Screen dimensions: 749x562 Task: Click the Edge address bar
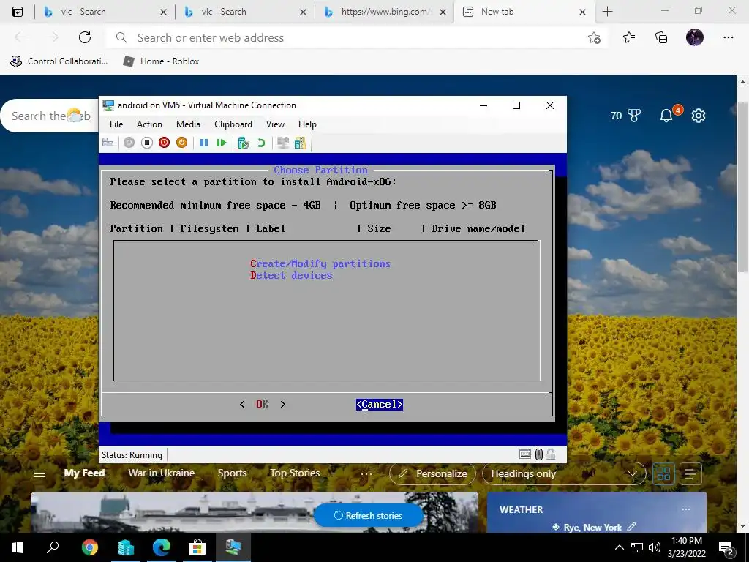point(356,38)
